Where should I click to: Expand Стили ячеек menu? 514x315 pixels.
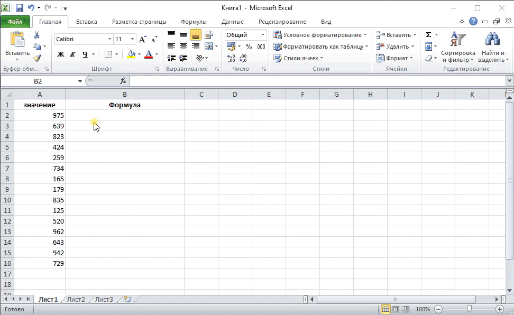(298, 58)
